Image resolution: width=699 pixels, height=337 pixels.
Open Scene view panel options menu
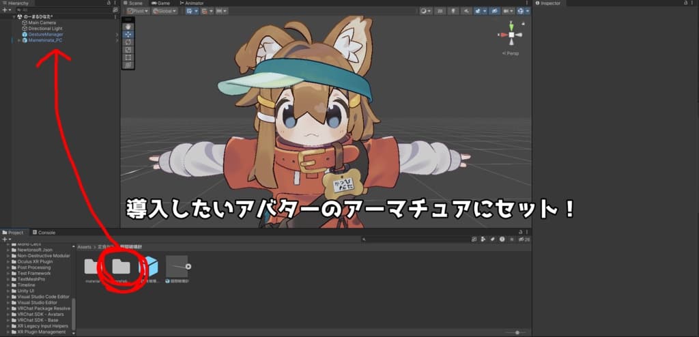coord(528,3)
